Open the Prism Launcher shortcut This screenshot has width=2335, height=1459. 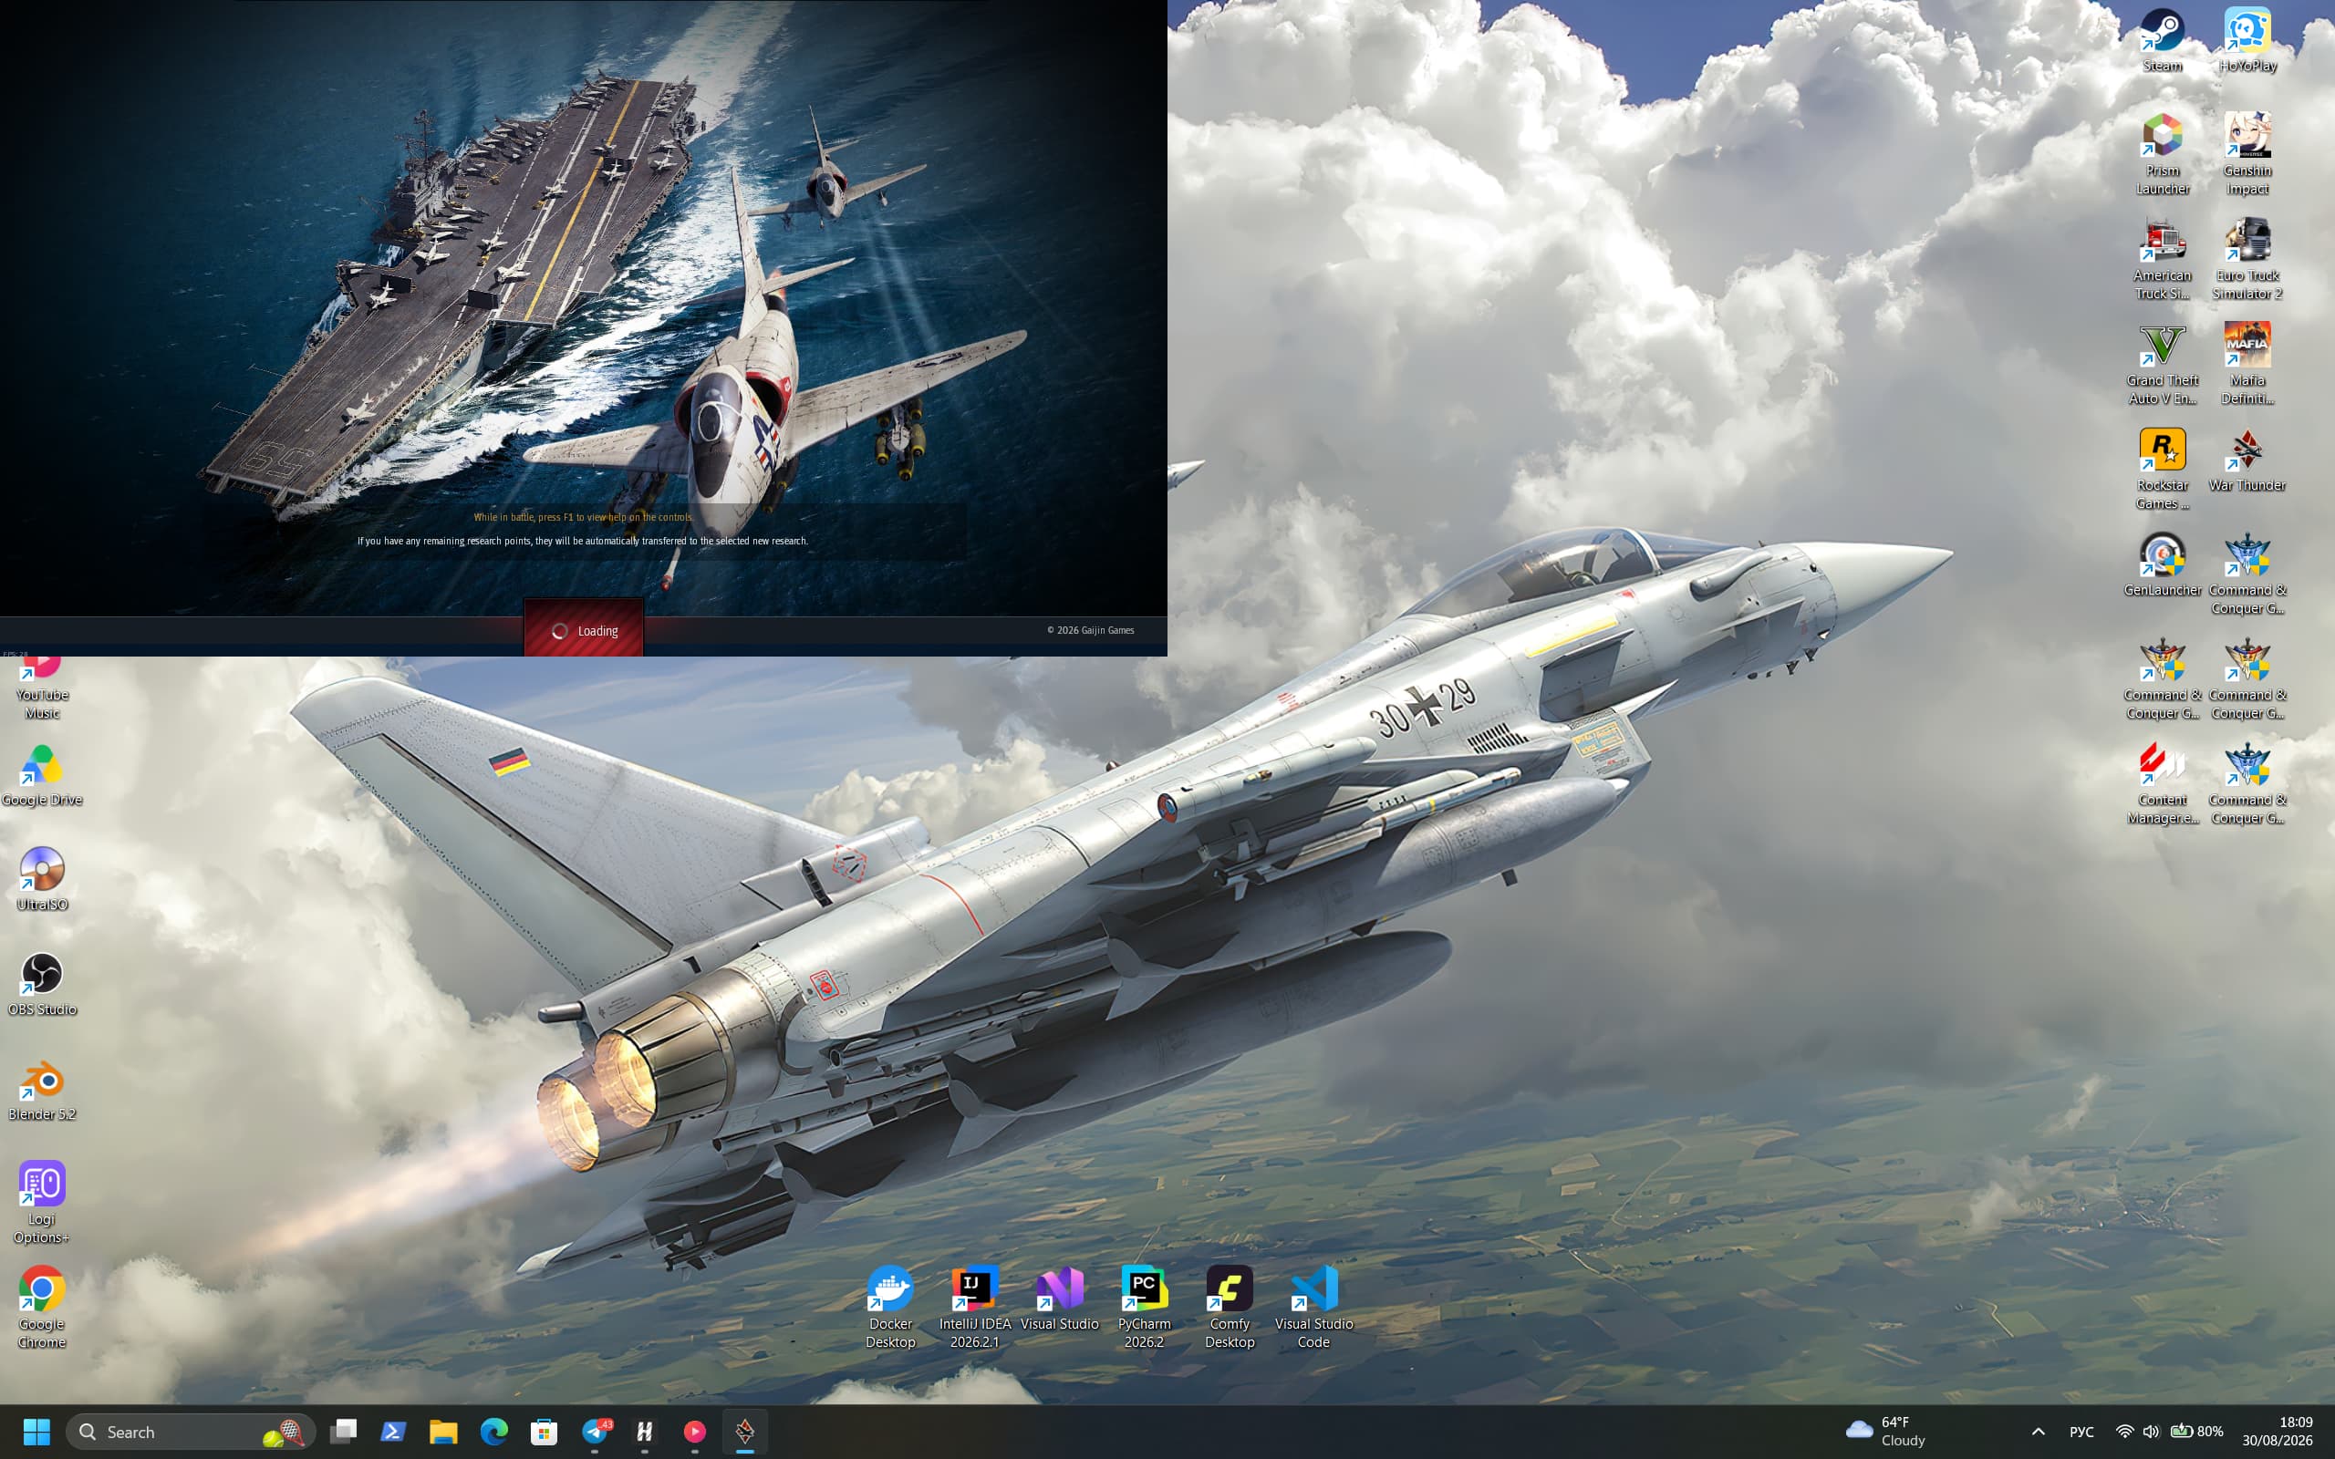(2162, 153)
